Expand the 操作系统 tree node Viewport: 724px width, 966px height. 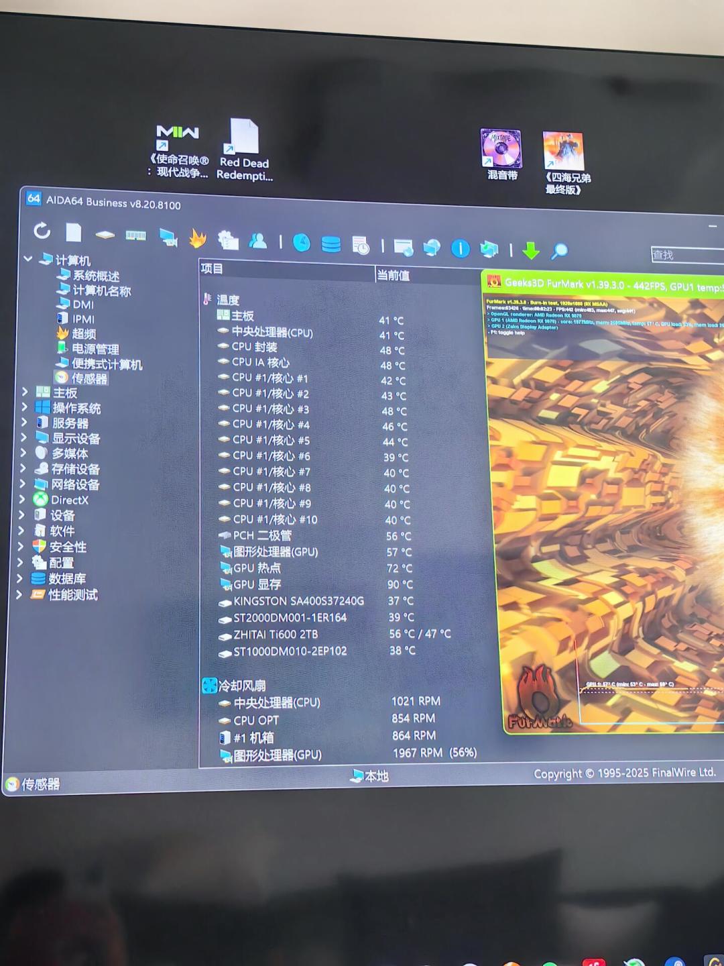pos(24,407)
